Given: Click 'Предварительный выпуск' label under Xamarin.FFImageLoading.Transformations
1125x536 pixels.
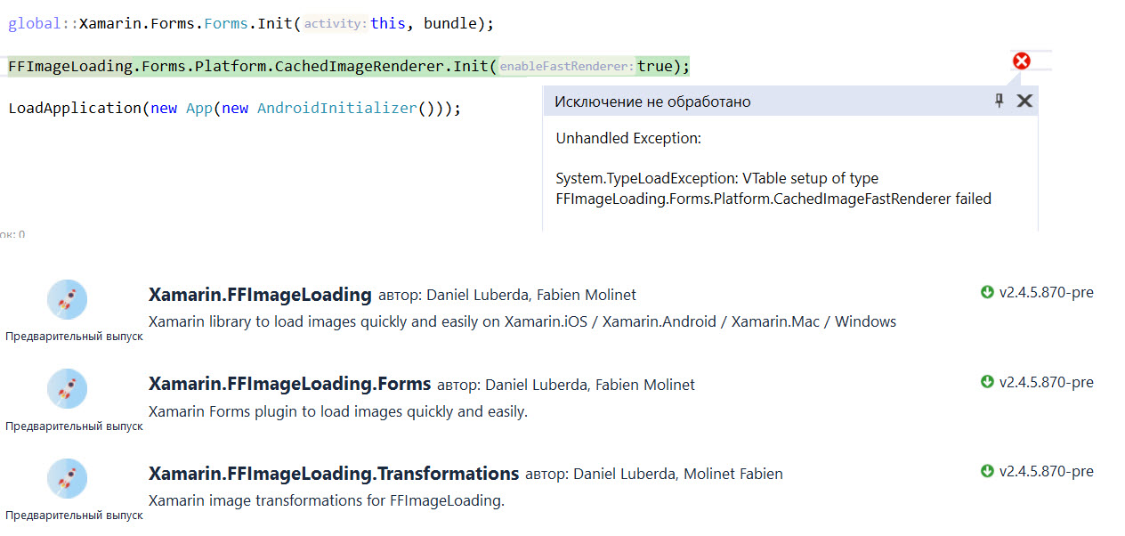Looking at the screenshot, I should (x=74, y=516).
